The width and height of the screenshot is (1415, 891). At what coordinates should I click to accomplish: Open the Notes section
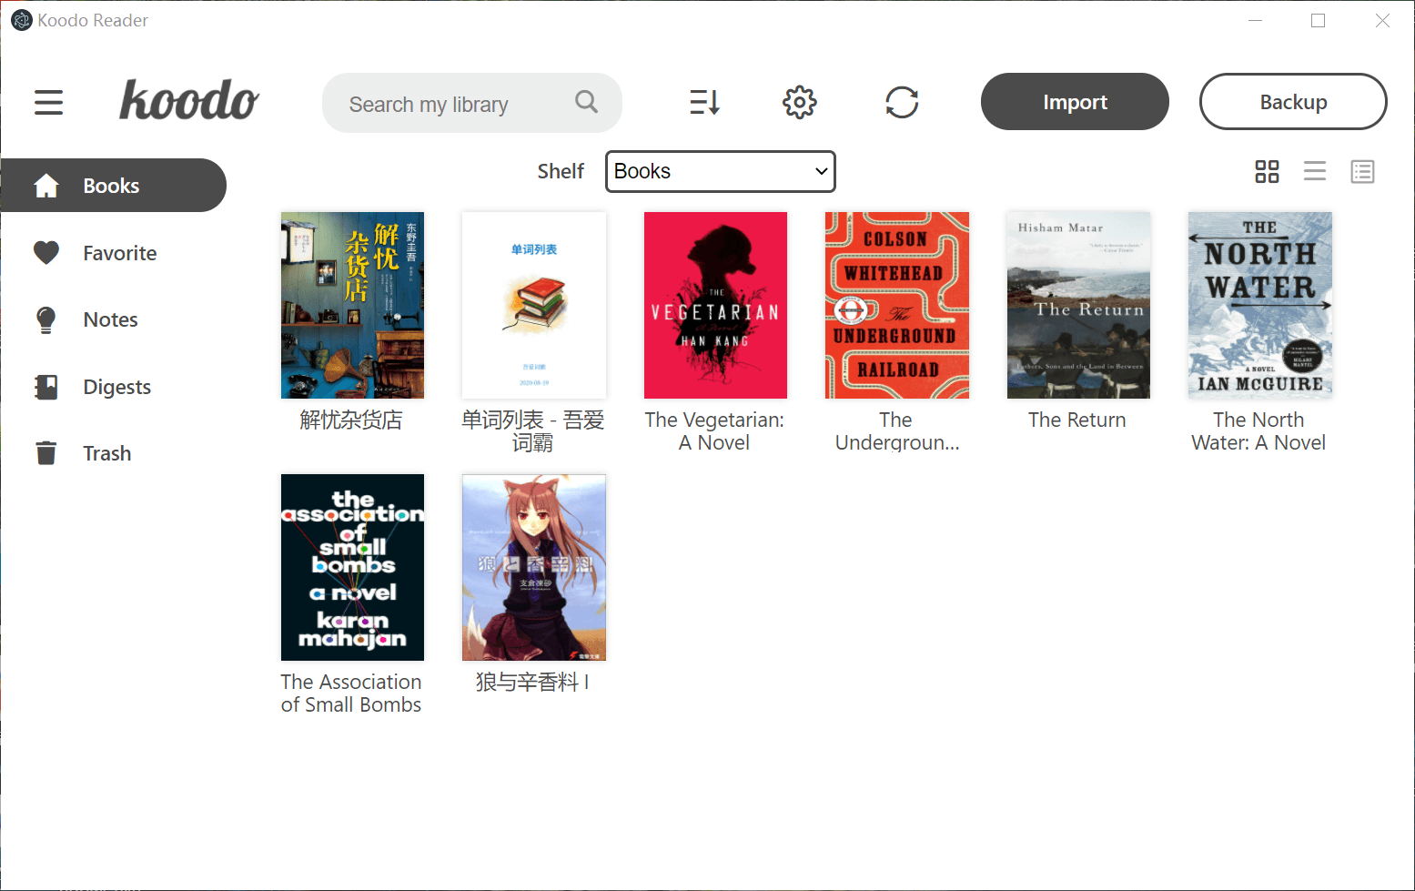pos(110,319)
